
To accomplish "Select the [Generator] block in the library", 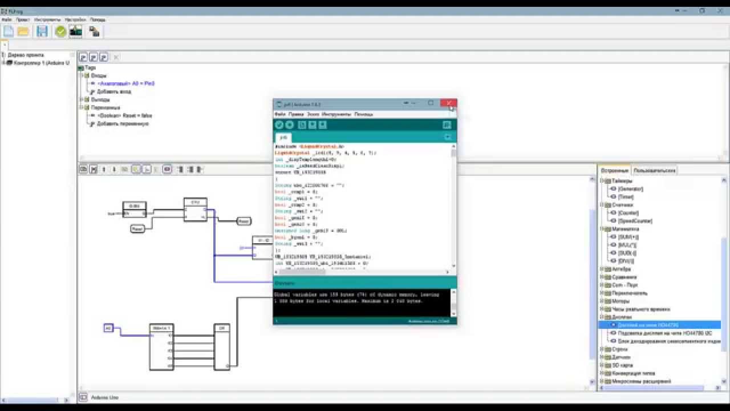I will (630, 189).
